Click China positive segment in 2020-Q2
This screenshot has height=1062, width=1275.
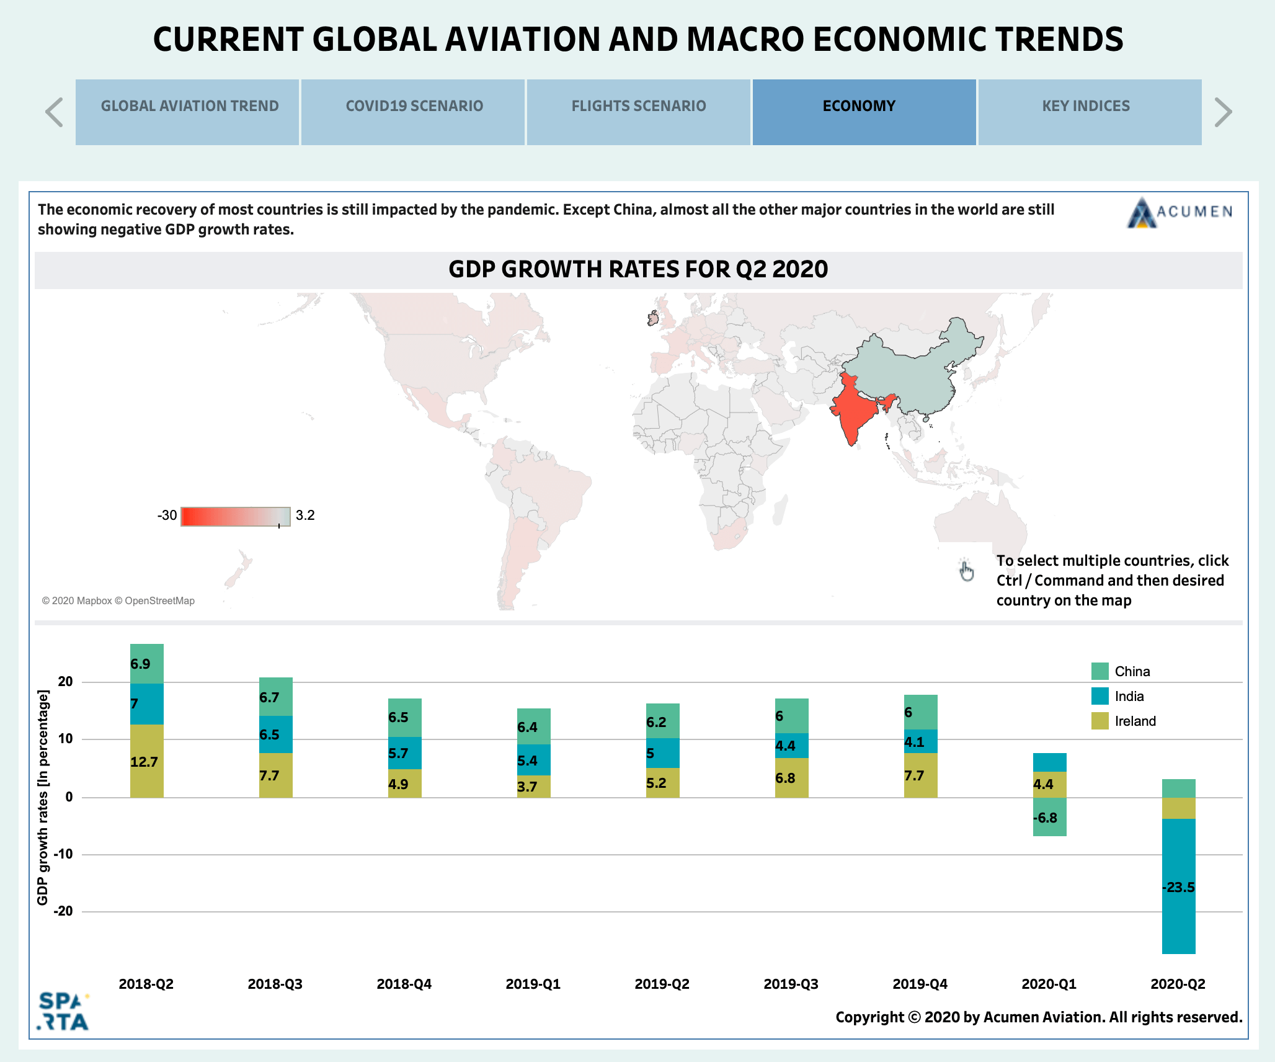coord(1179,788)
